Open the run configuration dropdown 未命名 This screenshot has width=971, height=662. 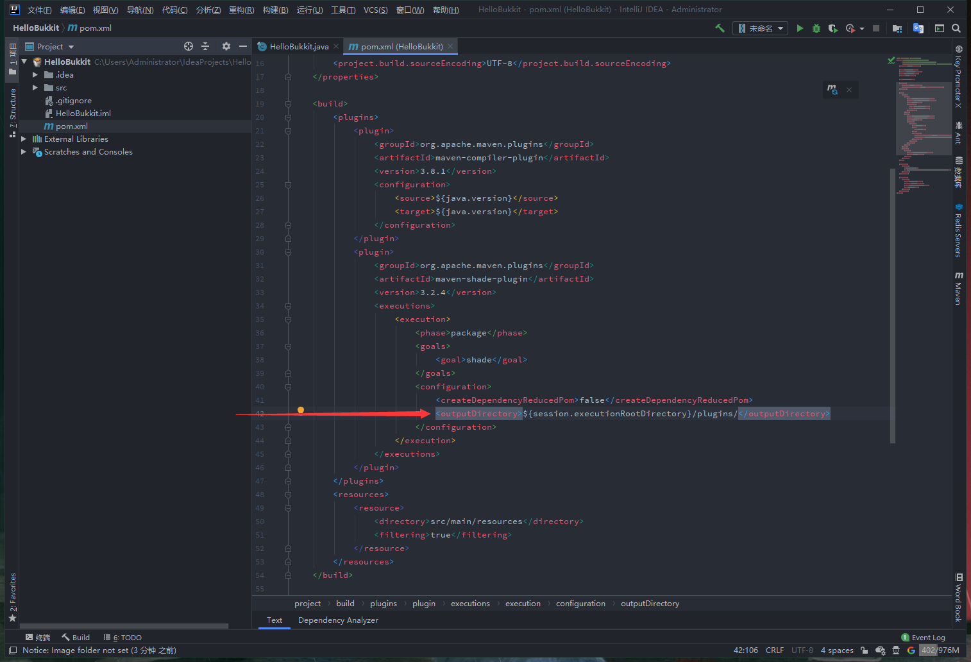click(x=761, y=28)
